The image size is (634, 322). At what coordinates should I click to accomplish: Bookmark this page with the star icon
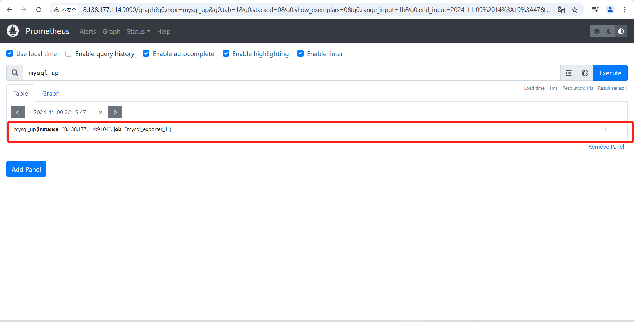point(575,10)
